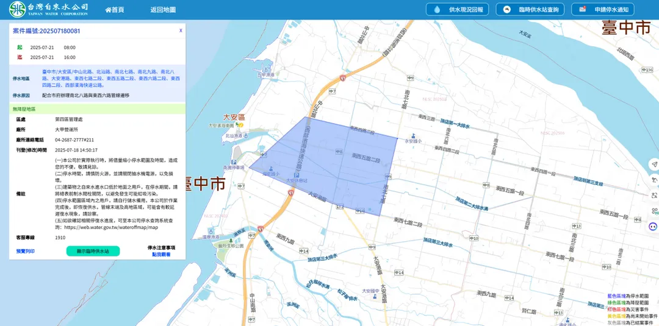Image resolution: width=659 pixels, height=326 pixels.
Task: Click 返回地圖 to return to map
Action: point(163,10)
